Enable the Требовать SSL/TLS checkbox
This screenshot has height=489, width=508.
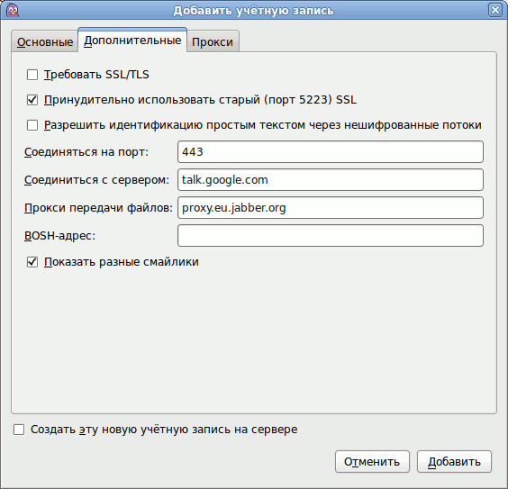[32, 75]
